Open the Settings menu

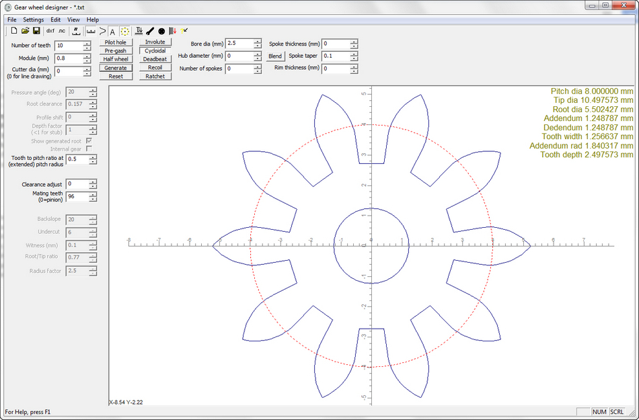tap(33, 19)
